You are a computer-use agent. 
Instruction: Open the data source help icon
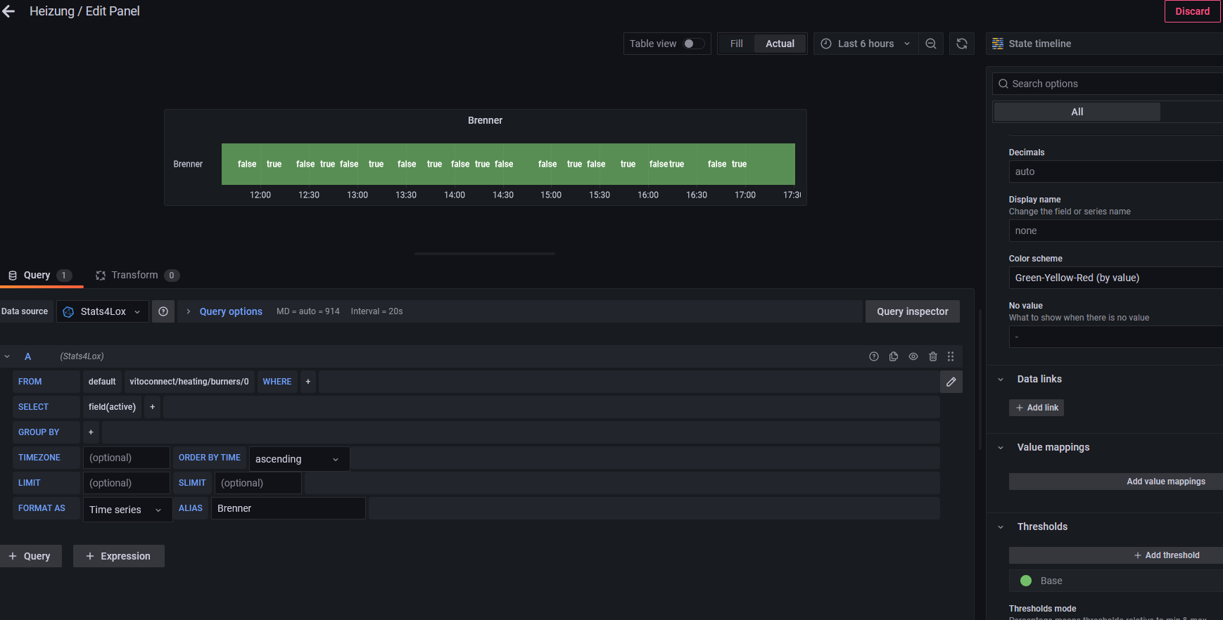163,311
